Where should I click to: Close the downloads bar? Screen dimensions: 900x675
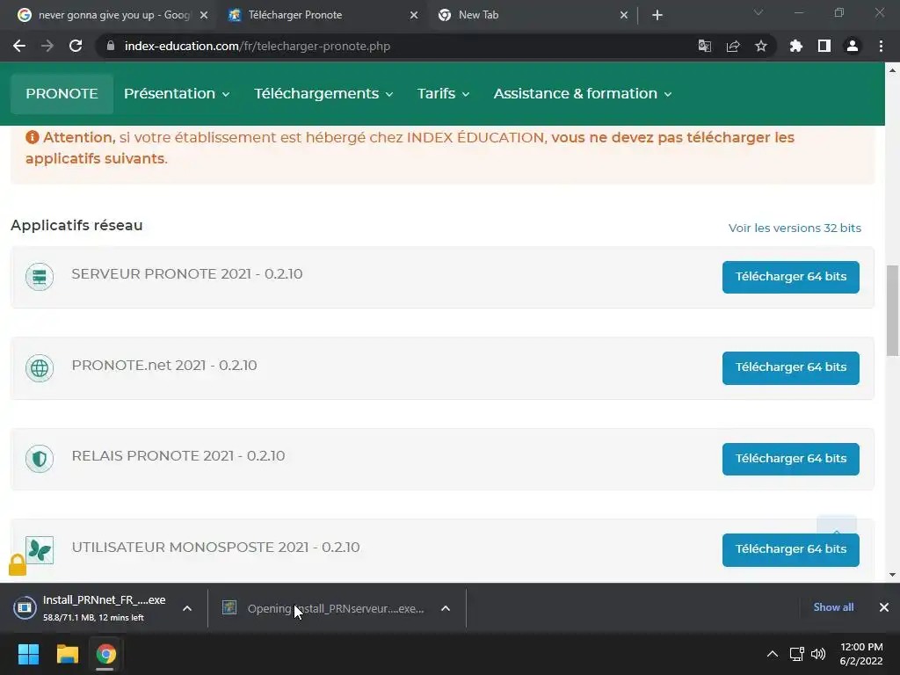point(884,607)
